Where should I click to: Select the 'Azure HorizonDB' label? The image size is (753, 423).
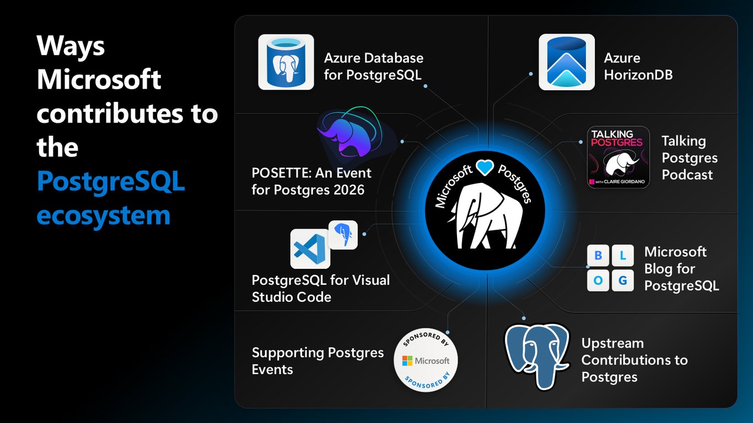tap(638, 66)
